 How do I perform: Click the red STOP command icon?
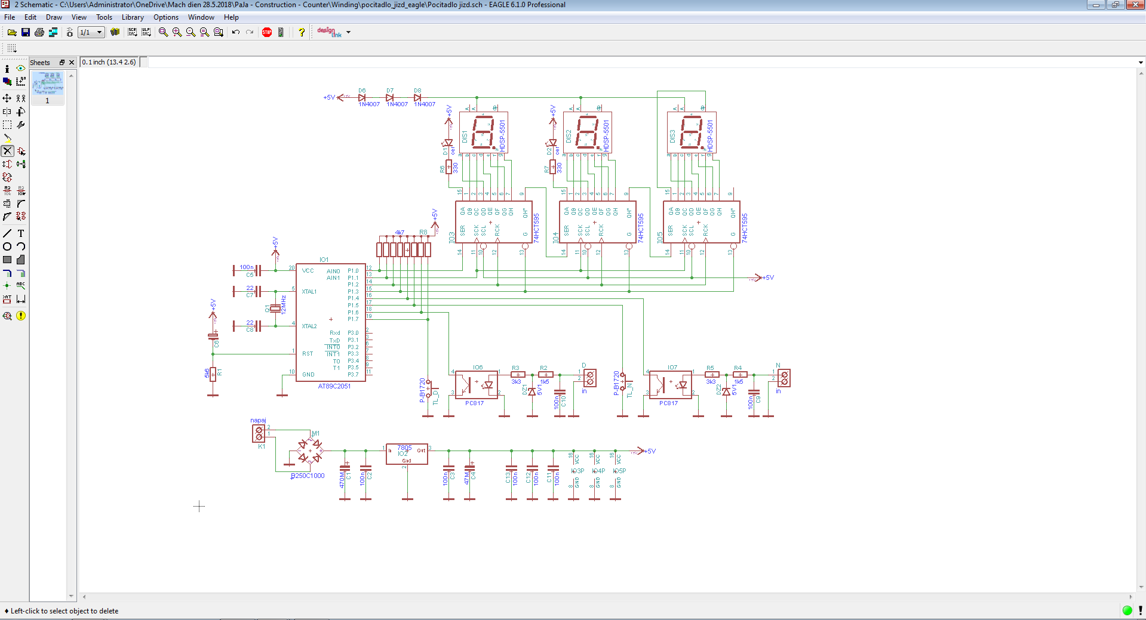(267, 32)
